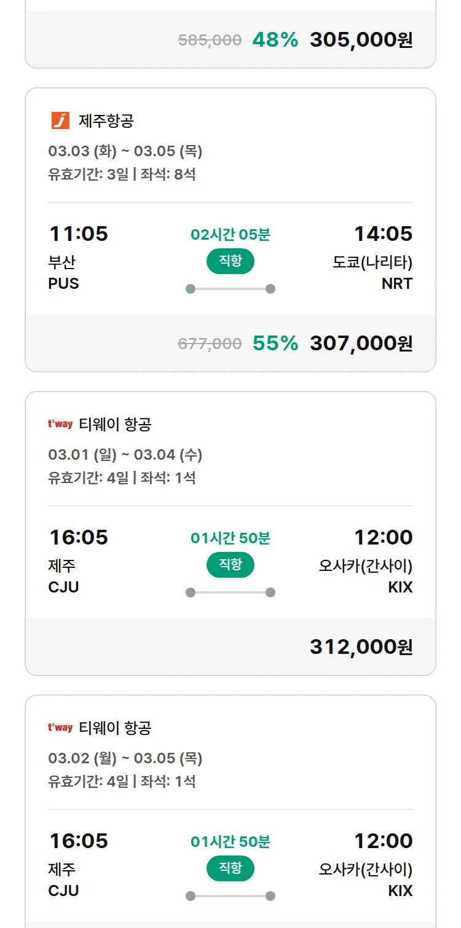Image resolution: width=461 pixels, height=928 pixels.
Task: Click the 55% discount label
Action: 275,344
